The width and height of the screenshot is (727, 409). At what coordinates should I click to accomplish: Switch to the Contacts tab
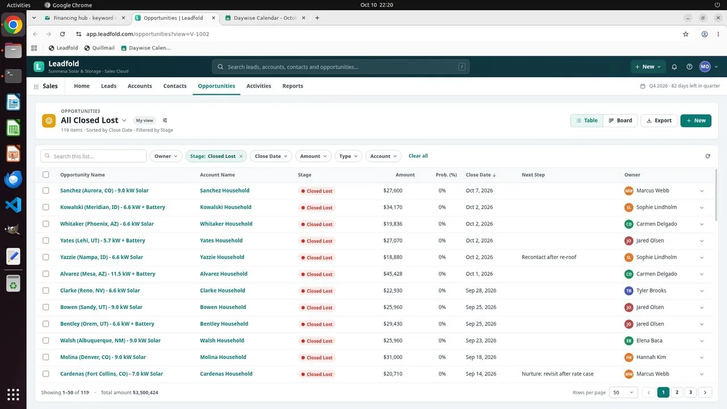pyautogui.click(x=175, y=86)
